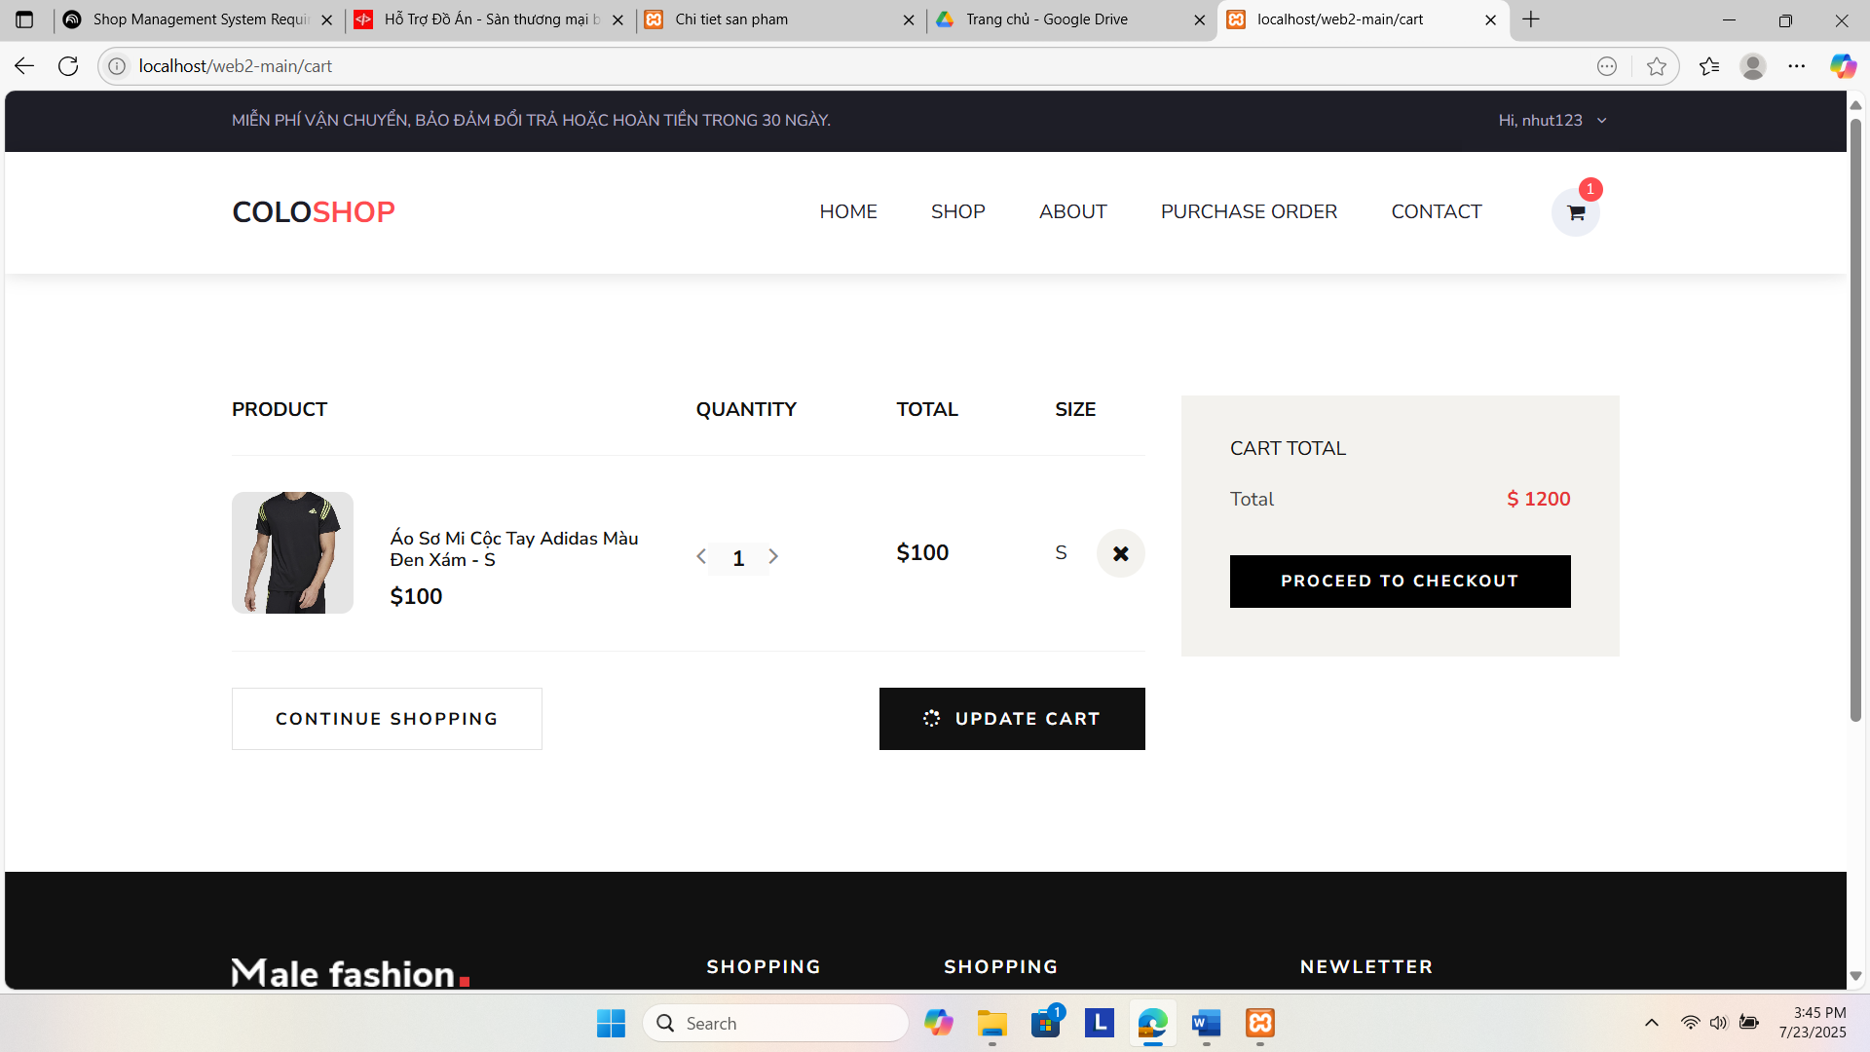This screenshot has height=1052, width=1870.
Task: Click the CONTINUE SHOPPING button
Action: coord(387,719)
